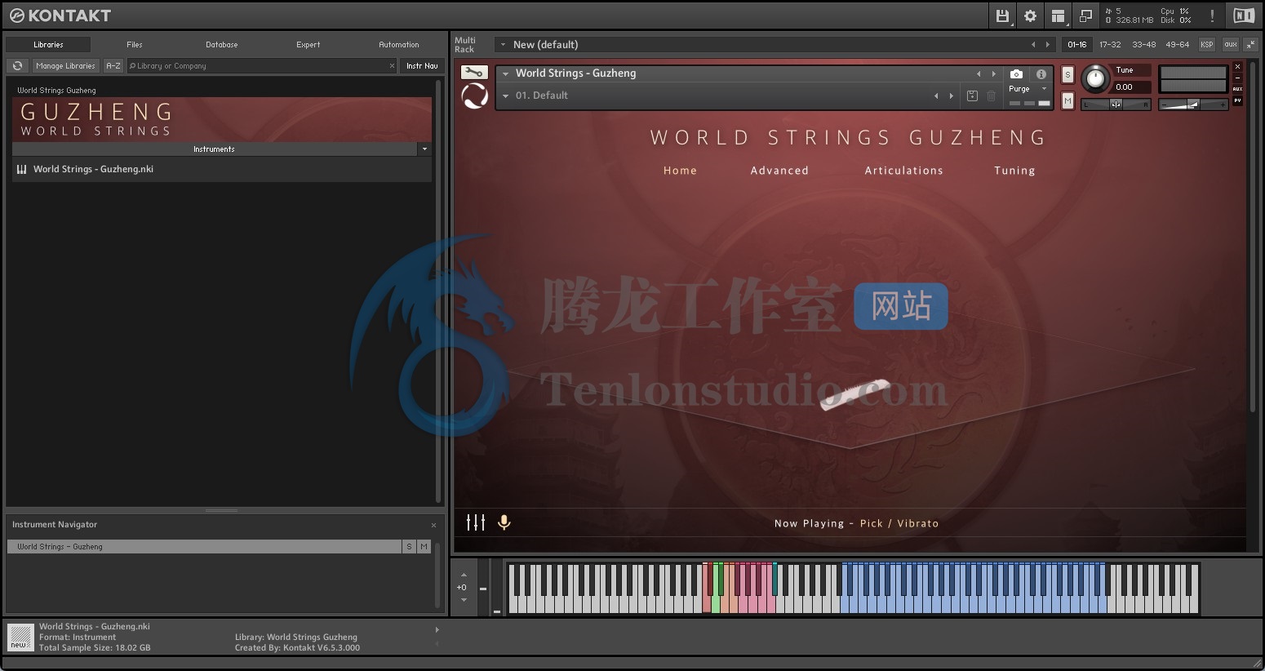Toggle Mute in Instrument Navigator row
Viewport: 1265px width, 671px height.
click(x=424, y=547)
